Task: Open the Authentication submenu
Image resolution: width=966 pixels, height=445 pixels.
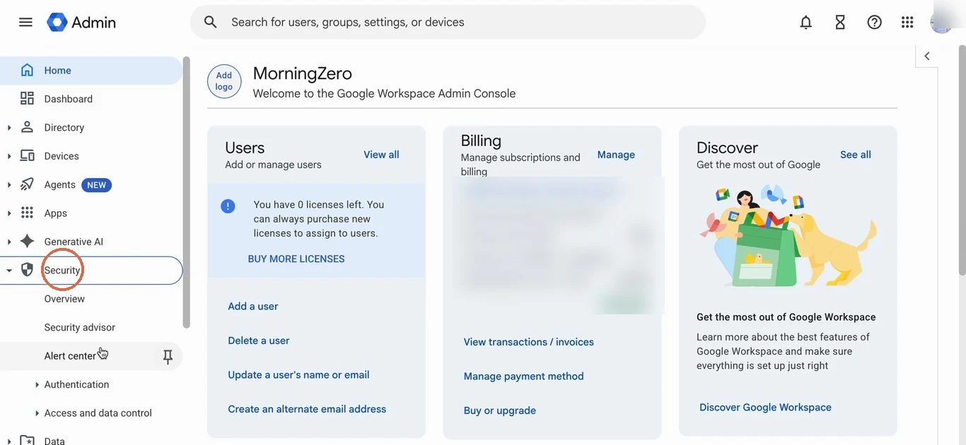Action: coord(76,384)
